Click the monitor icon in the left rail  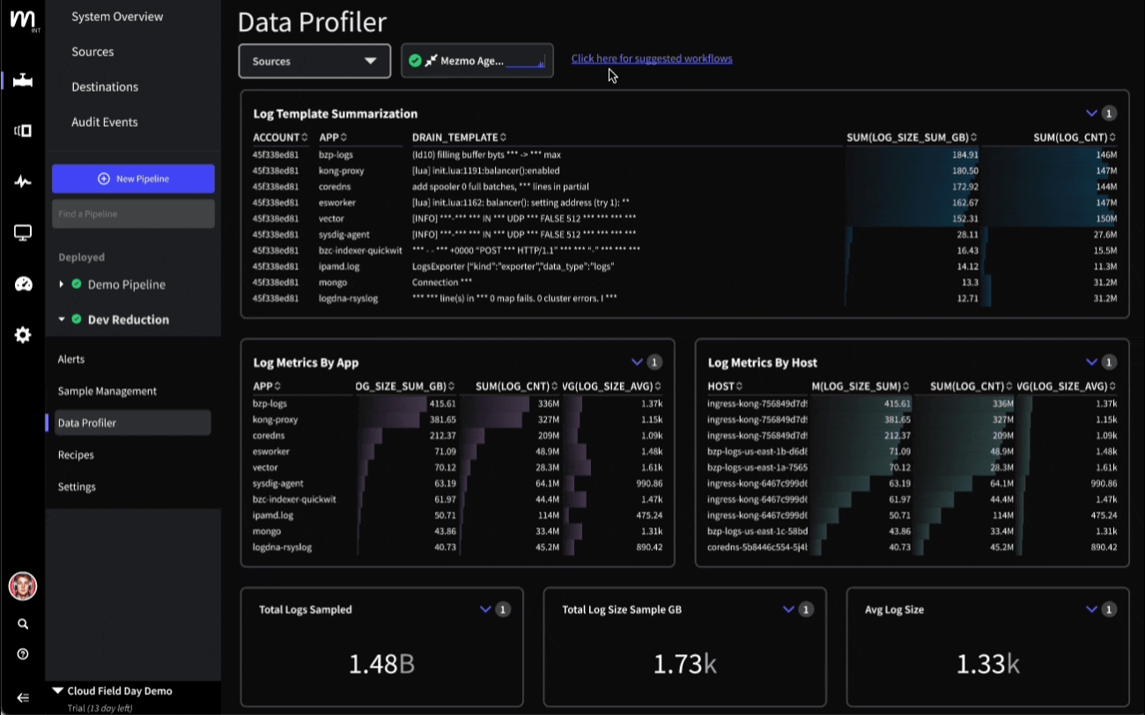click(23, 232)
